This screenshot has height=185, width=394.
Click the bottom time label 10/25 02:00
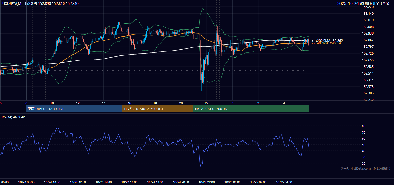(x=258, y=182)
